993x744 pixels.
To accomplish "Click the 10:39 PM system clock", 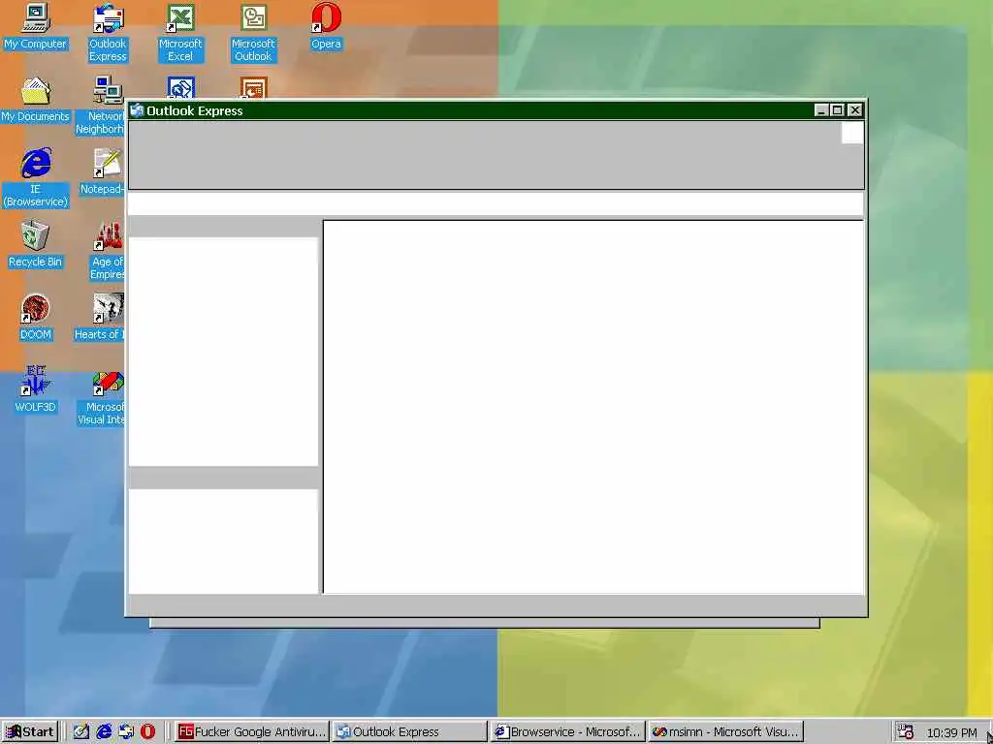I will tap(952, 732).
